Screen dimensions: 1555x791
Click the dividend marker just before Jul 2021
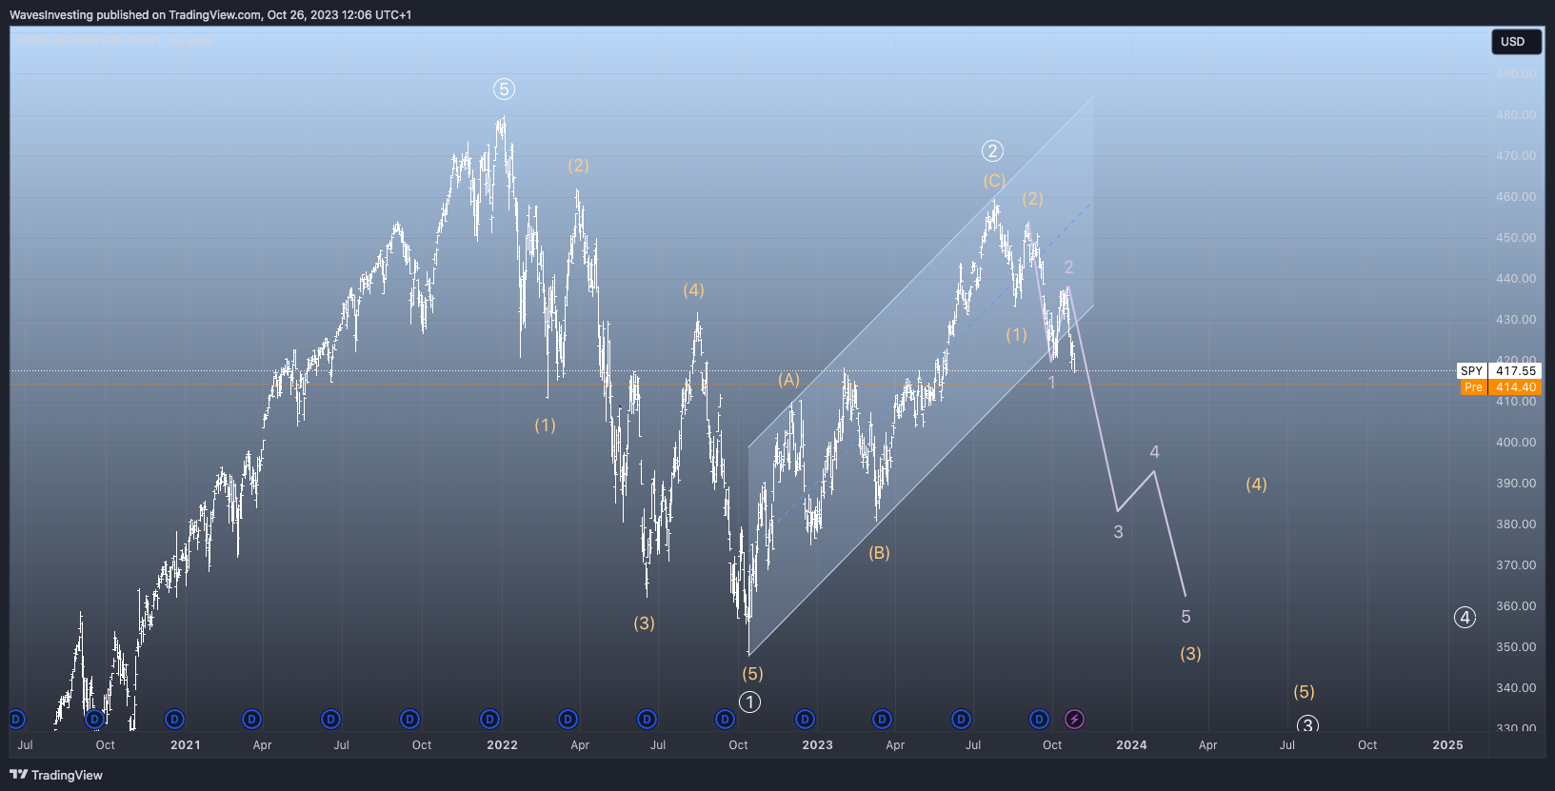pyautogui.click(x=330, y=719)
